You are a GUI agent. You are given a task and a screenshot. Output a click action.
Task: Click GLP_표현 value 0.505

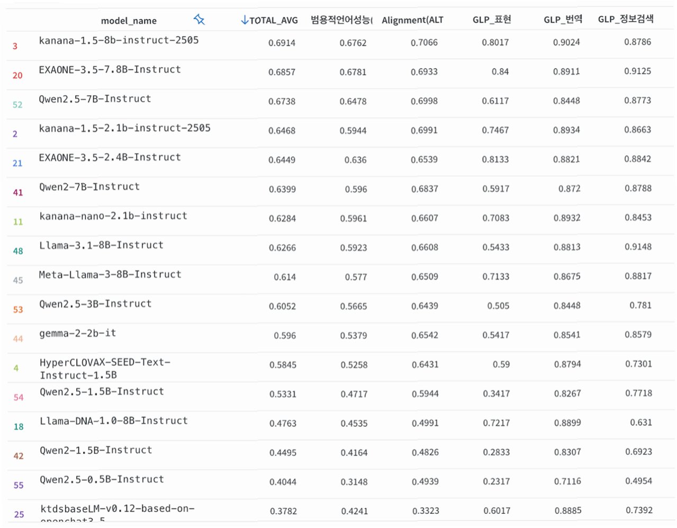point(499,306)
